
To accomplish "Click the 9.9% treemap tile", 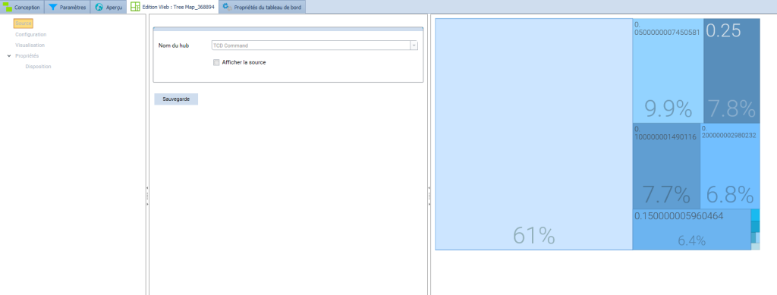I will pos(668,71).
